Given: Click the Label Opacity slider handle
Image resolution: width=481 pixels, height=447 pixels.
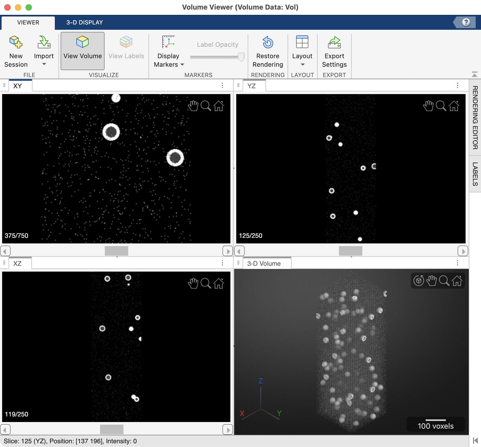Looking at the screenshot, I should click(241, 57).
